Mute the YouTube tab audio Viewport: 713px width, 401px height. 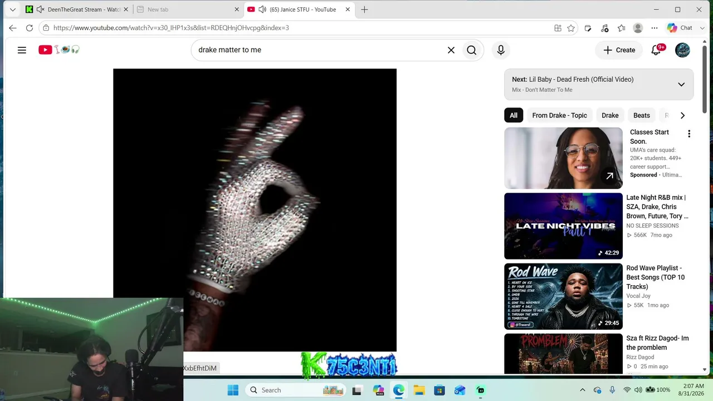(262, 9)
